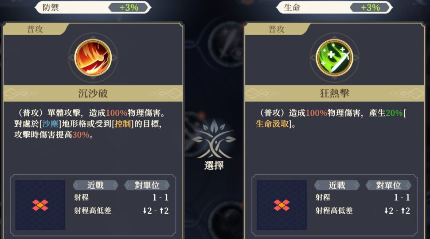
Task: Click the central 選擇 leaf emblem
Action: coord(214,145)
